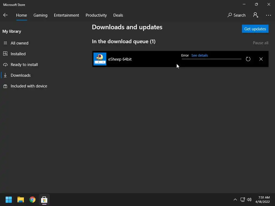
Task: Cancel the eSheep 64bit download
Action: (x=261, y=59)
